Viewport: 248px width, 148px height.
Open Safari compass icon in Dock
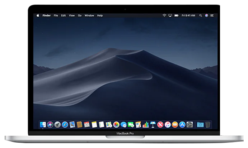[65, 125]
